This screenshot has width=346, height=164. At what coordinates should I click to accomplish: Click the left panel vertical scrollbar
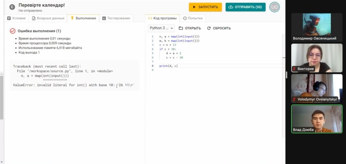tap(2, 98)
